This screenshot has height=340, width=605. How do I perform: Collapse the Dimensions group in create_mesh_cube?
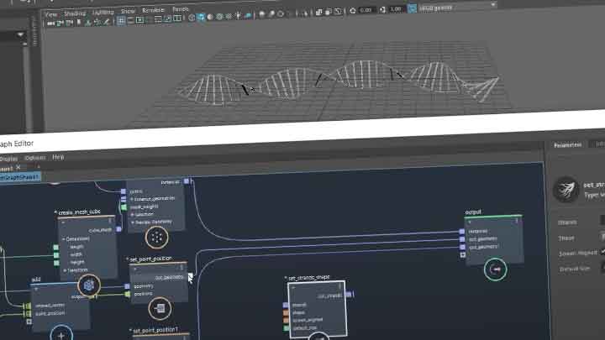[x=64, y=239]
